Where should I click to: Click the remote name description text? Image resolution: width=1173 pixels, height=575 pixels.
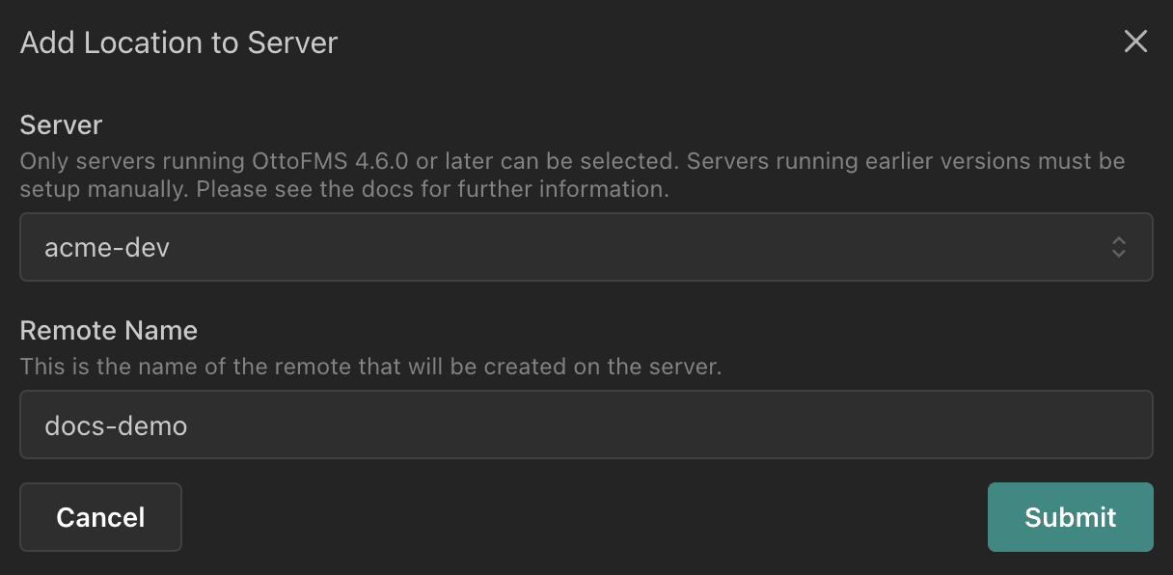point(370,368)
